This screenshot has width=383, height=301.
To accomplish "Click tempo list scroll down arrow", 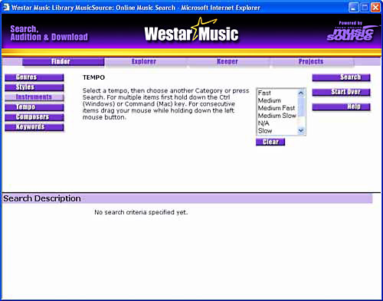I will coord(301,131).
